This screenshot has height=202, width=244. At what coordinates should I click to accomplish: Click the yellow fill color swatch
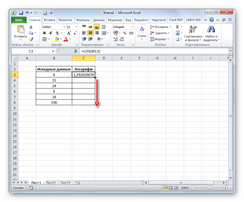[x=57, y=39]
